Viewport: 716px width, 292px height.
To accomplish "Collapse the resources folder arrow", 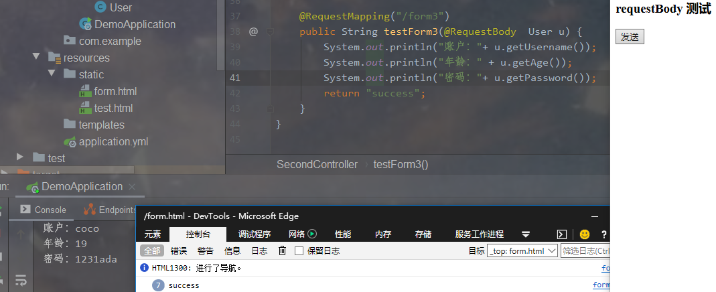I will (x=36, y=56).
